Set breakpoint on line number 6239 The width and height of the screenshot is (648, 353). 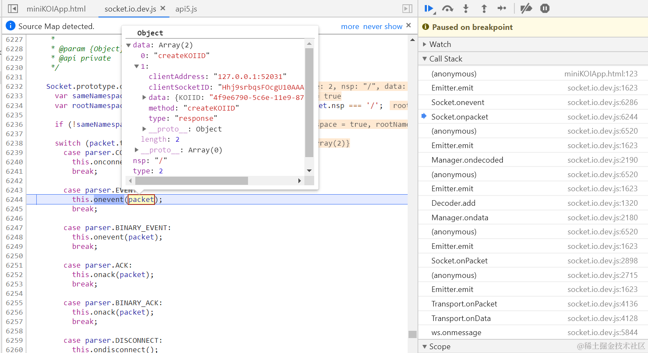pyautogui.click(x=15, y=152)
